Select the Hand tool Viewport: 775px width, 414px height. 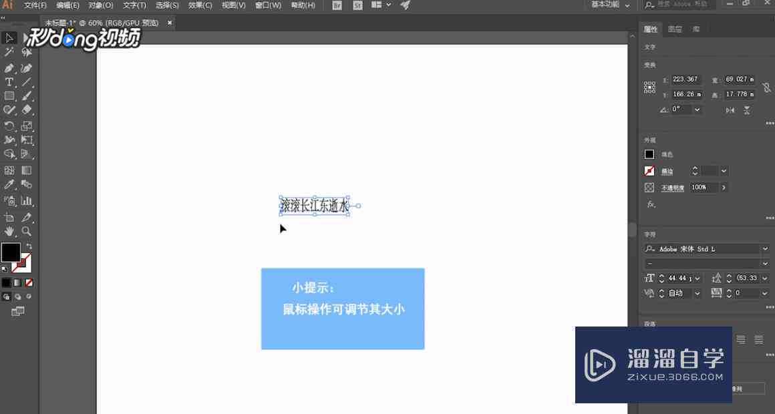[x=9, y=231]
